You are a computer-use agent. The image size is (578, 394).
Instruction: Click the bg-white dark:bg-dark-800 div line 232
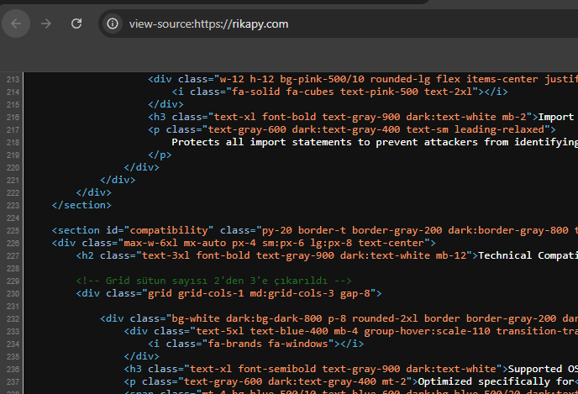click(339, 318)
